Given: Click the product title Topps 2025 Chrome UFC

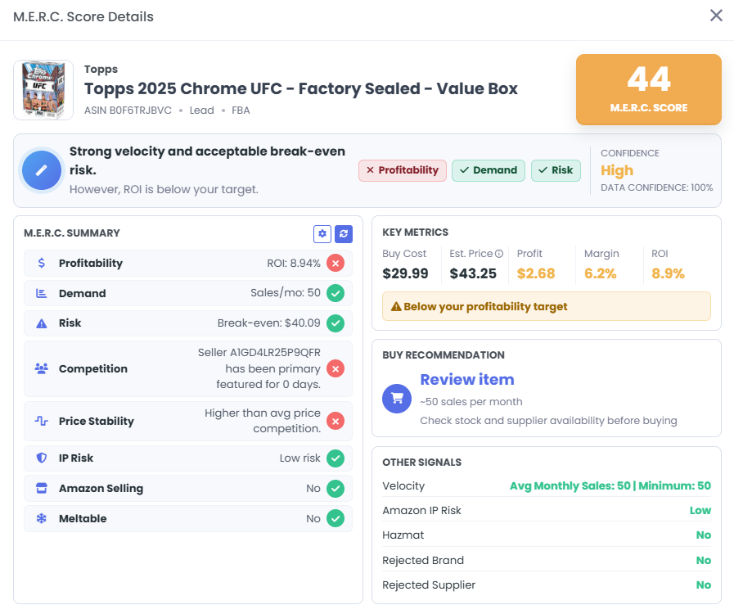Looking at the screenshot, I should 301,88.
